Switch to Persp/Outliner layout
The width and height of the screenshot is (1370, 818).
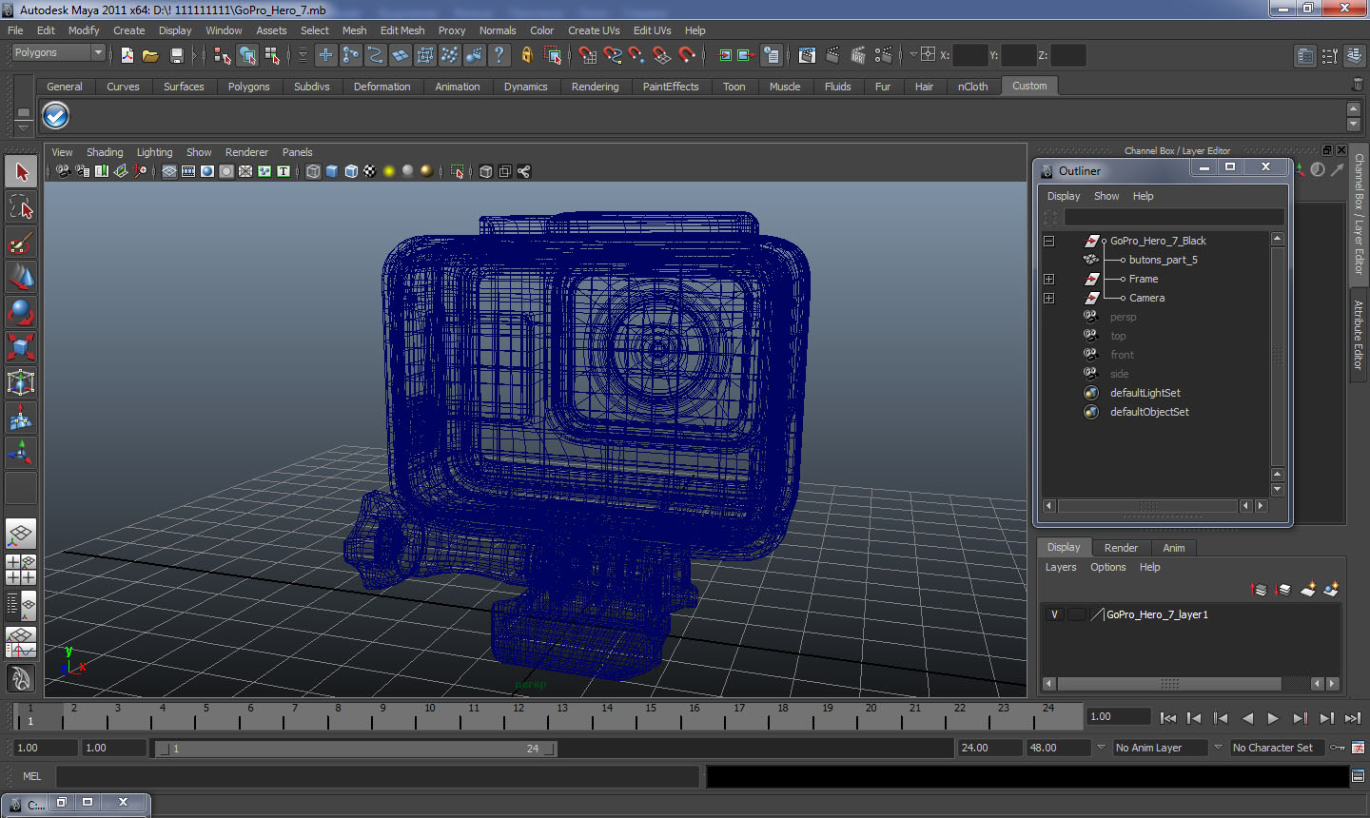point(21,604)
